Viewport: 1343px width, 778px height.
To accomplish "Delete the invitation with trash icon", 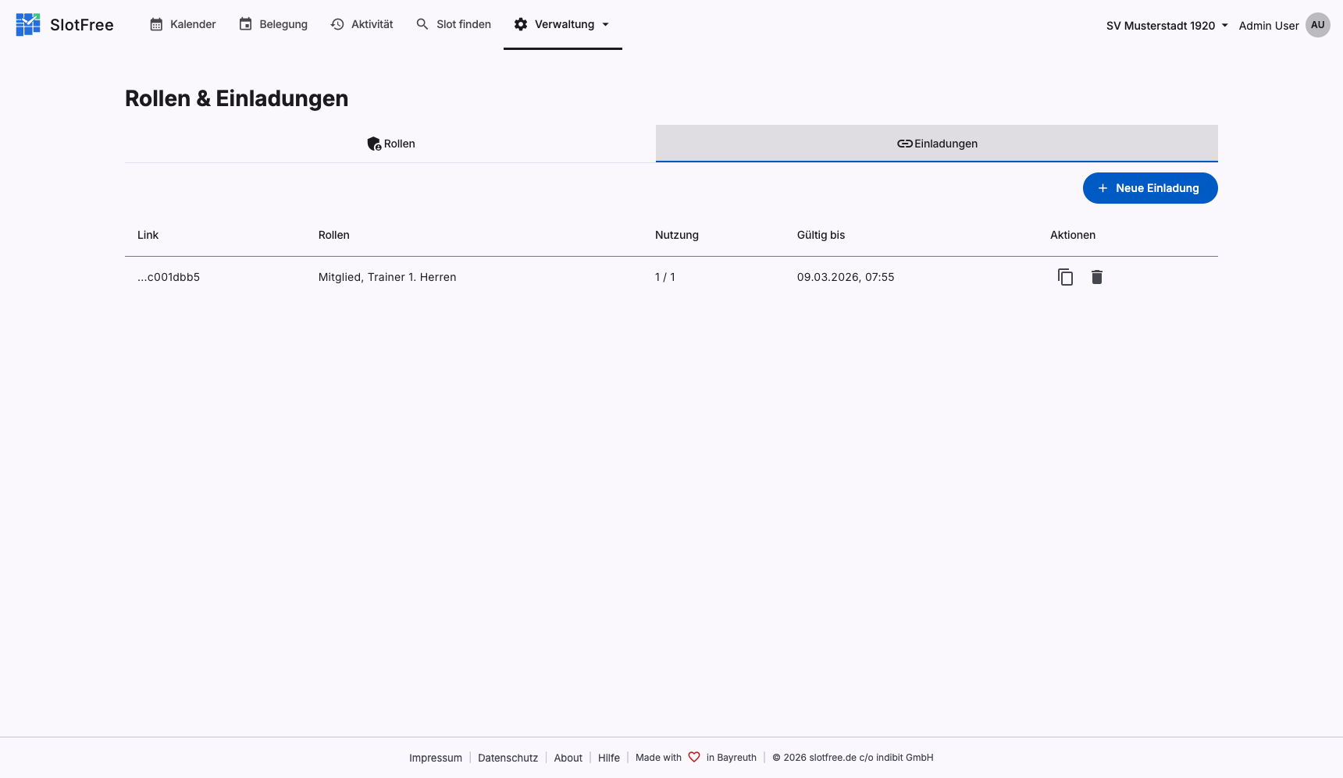I will [x=1097, y=277].
